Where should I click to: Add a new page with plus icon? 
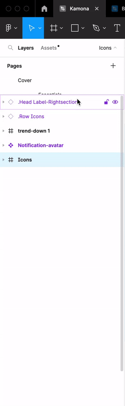pos(113,66)
